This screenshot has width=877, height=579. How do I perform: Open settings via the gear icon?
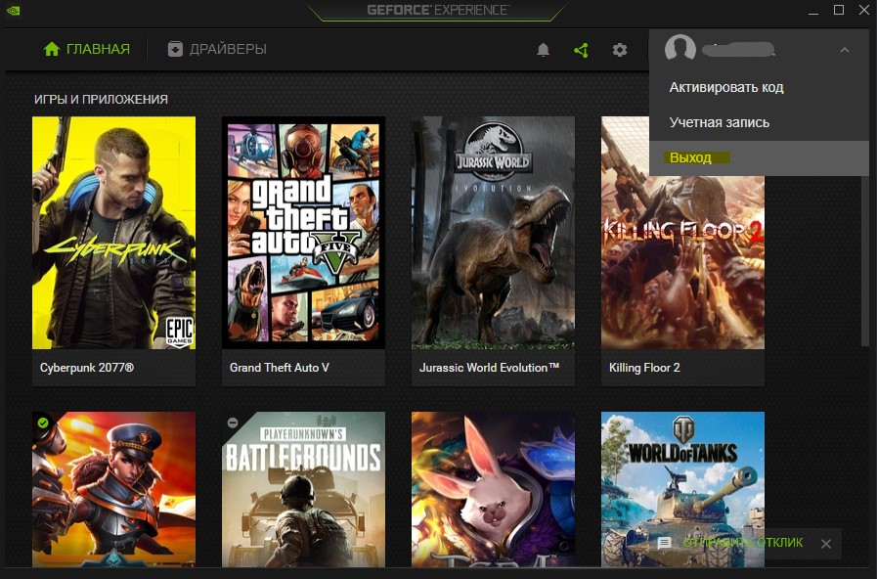point(620,50)
